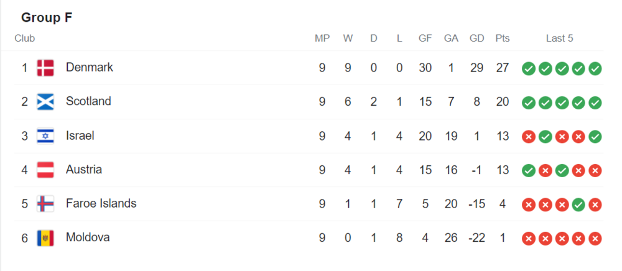Select the Moldova team name
The image size is (622, 271).
[88, 237]
